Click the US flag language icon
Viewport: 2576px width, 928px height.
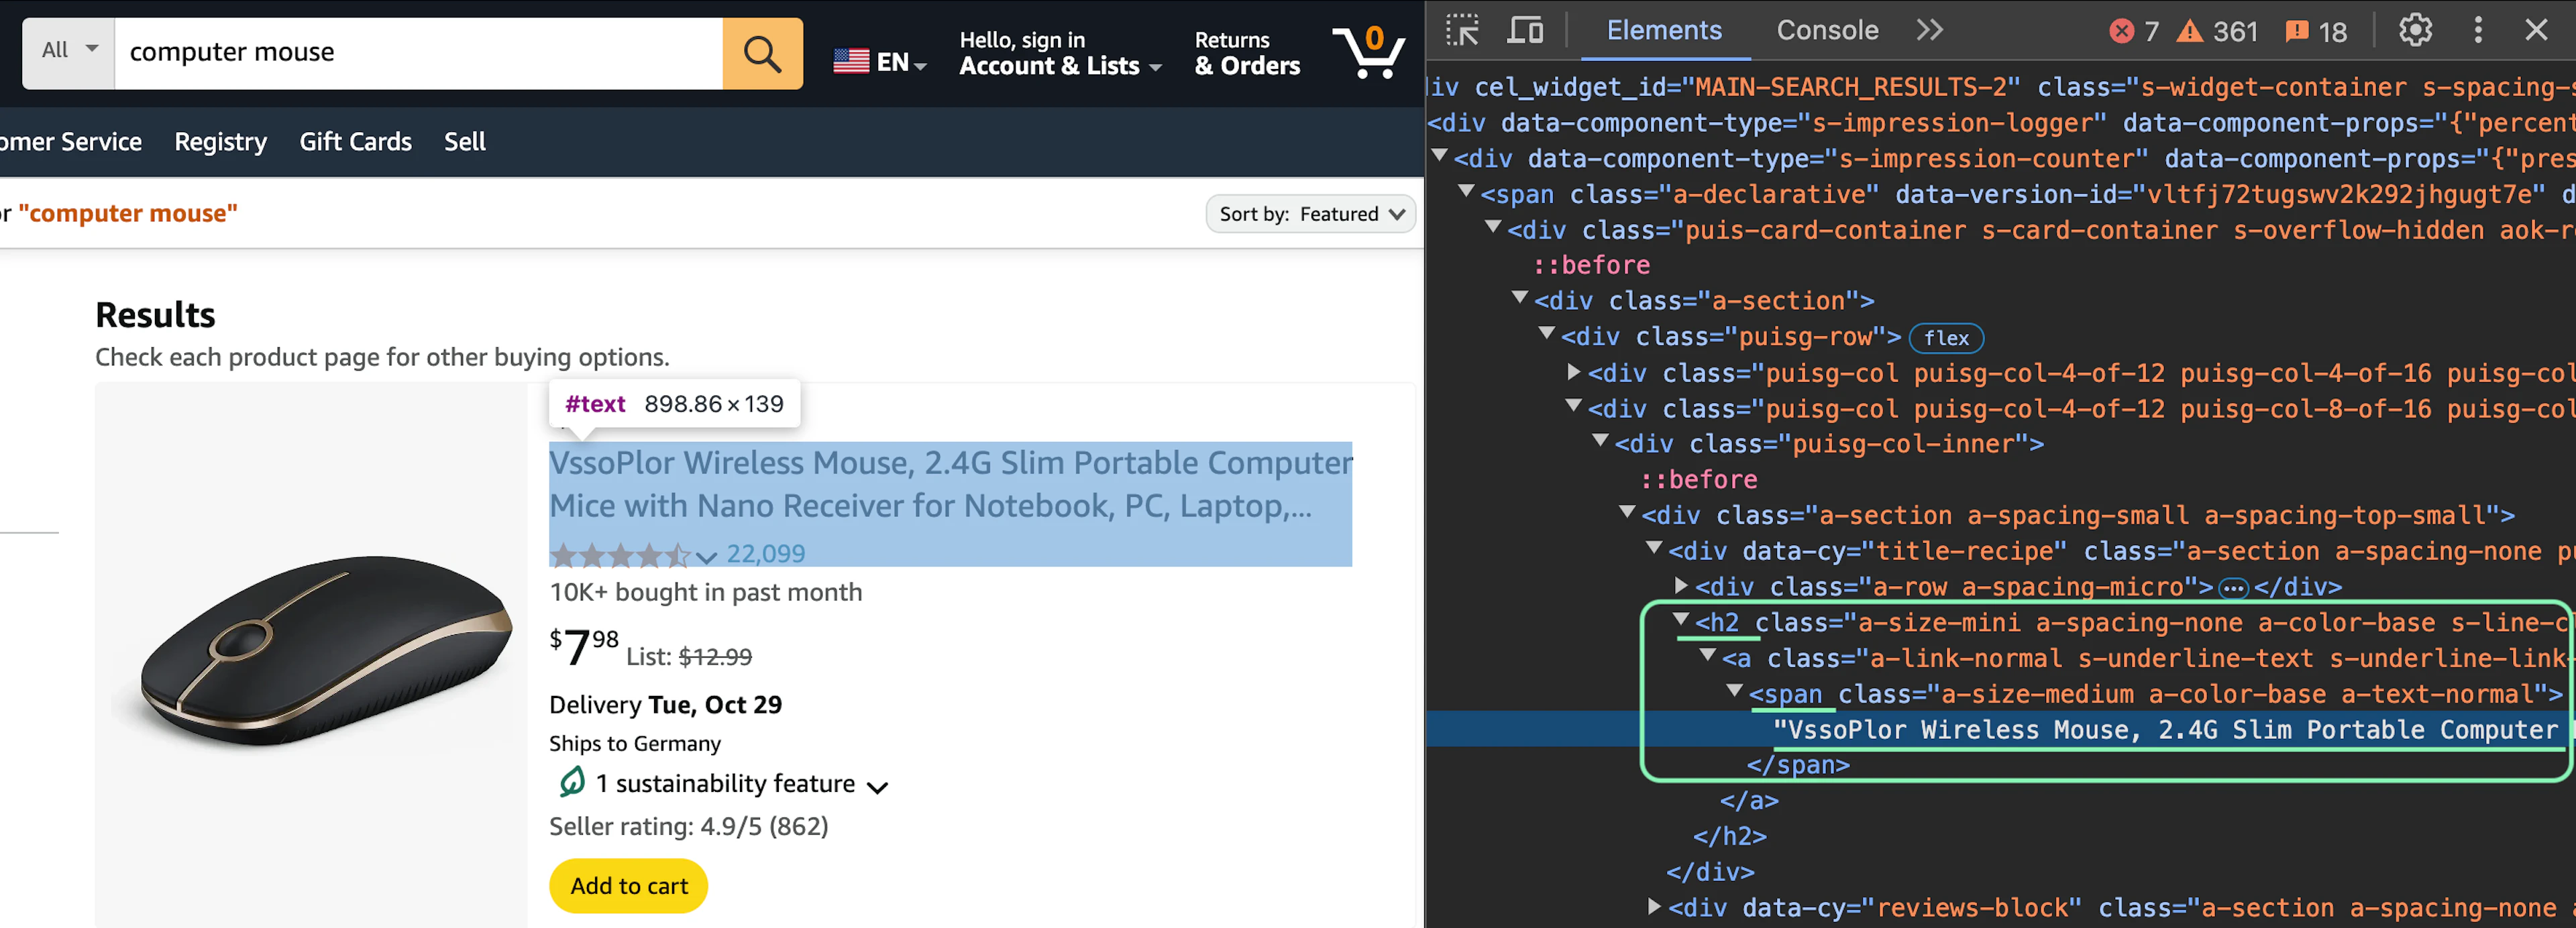pyautogui.click(x=851, y=62)
